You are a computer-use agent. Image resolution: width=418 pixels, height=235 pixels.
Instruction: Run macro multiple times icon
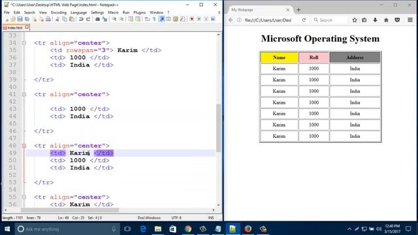coord(213,19)
